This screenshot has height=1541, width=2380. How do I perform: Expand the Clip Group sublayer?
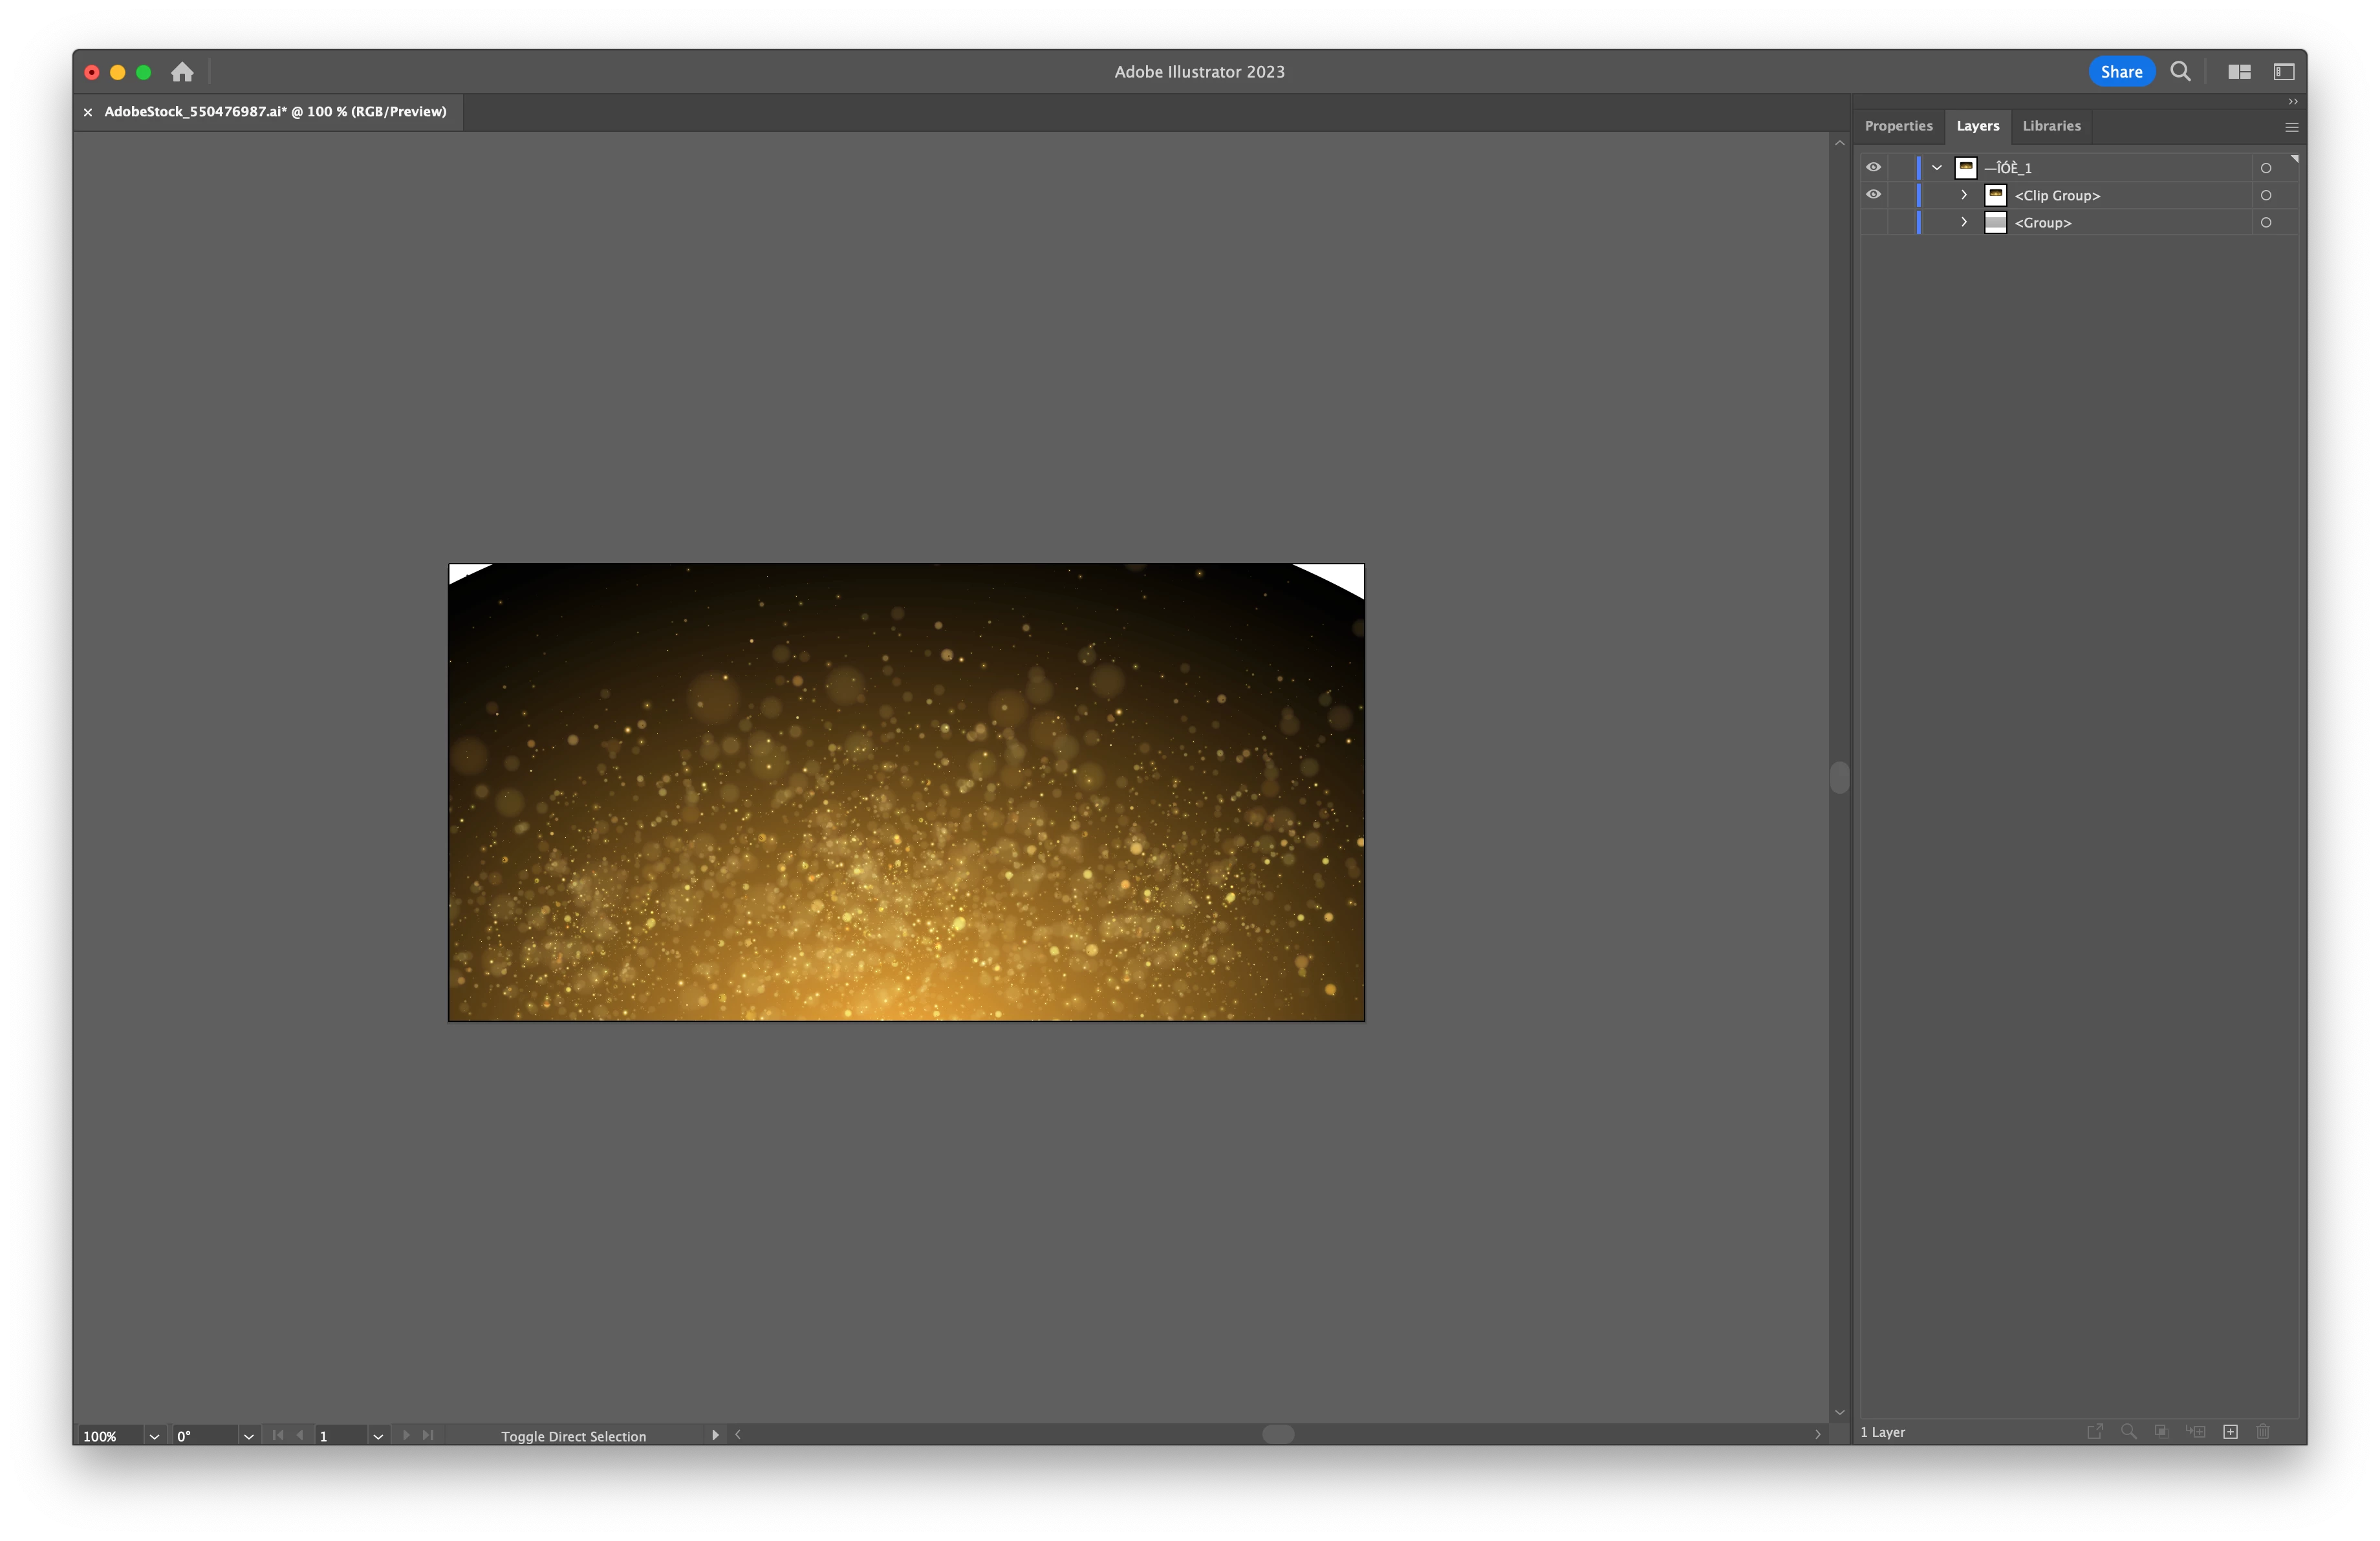[1963, 195]
